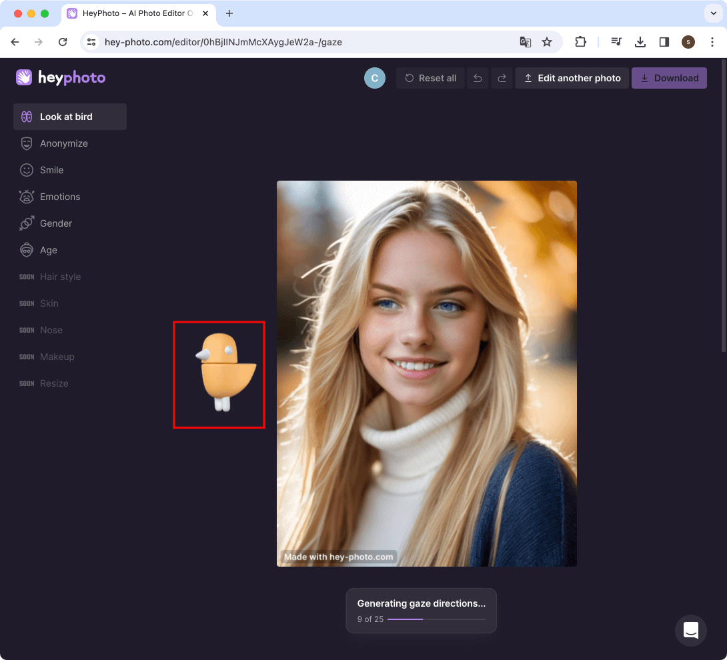
Task: Click the redo arrow button
Action: 502,78
